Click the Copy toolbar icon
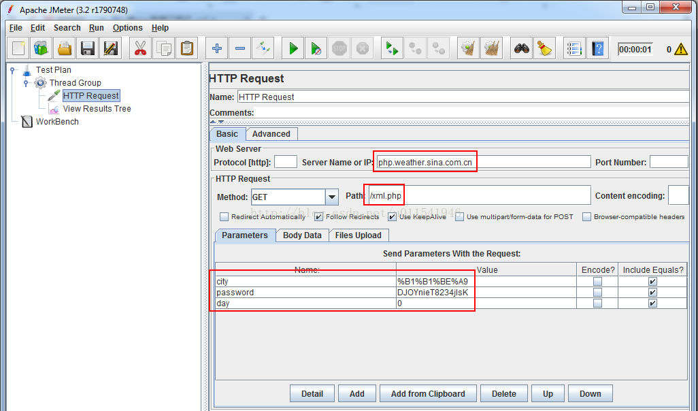The width and height of the screenshot is (698, 411). click(163, 48)
